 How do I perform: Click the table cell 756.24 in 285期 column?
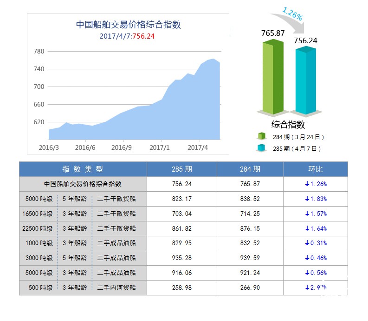[182, 184]
